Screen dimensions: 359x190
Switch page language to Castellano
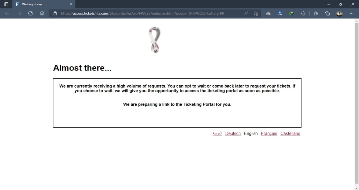[290, 133]
